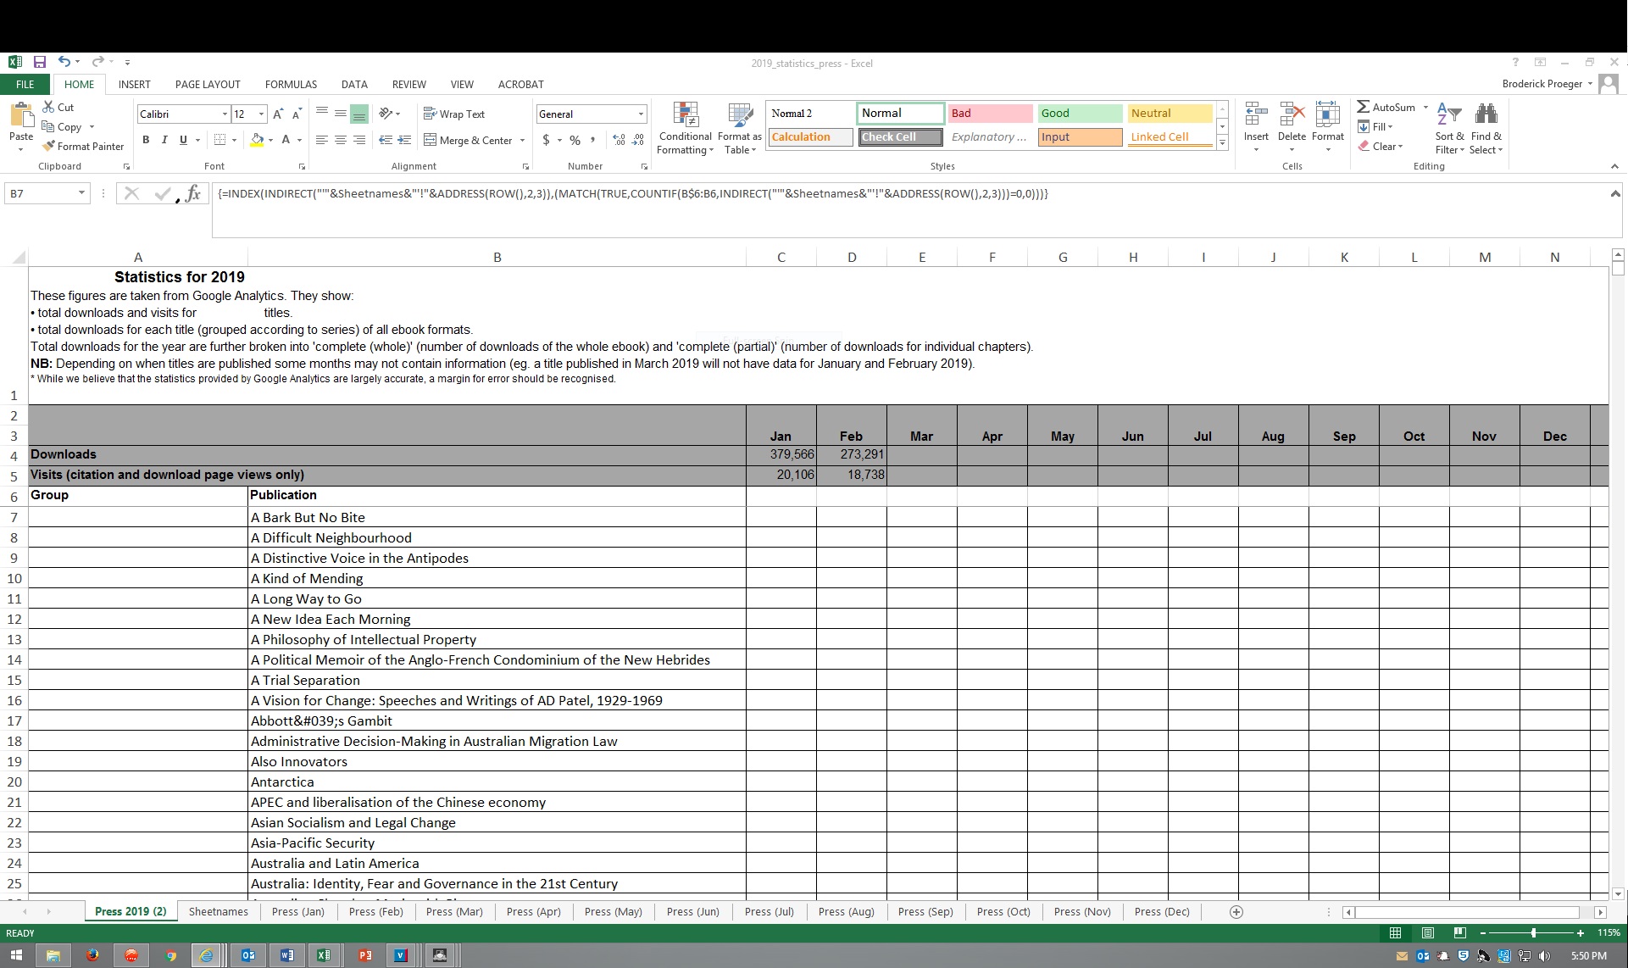The width and height of the screenshot is (1628, 968).
Task: Click the Increase Decimal icon
Action: (619, 140)
